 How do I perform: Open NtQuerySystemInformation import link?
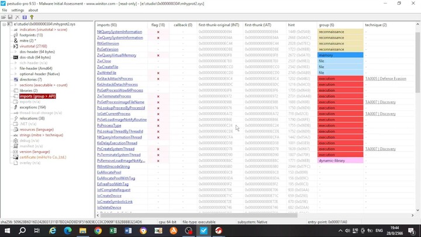click(119, 32)
